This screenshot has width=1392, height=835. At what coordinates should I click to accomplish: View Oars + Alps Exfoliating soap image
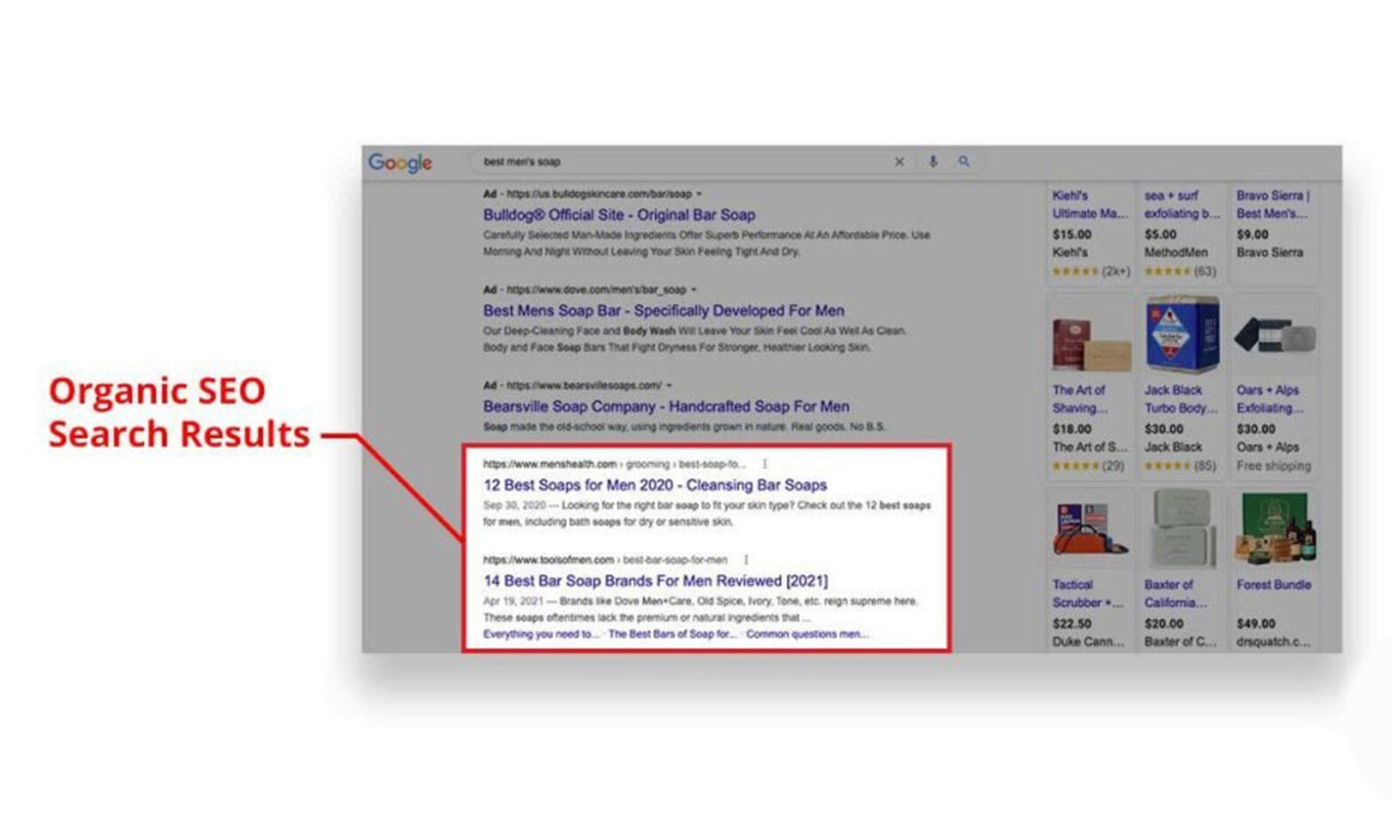point(1274,335)
